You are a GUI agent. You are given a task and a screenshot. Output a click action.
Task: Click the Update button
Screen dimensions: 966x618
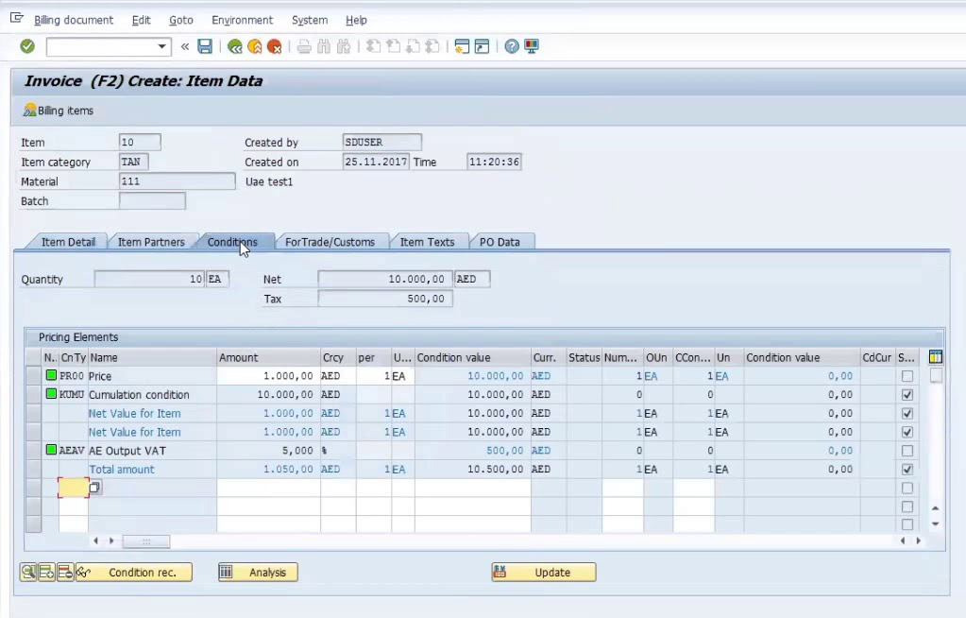coord(544,573)
